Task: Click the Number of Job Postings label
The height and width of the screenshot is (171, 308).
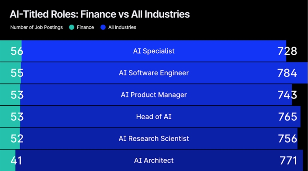Action: [x=37, y=27]
